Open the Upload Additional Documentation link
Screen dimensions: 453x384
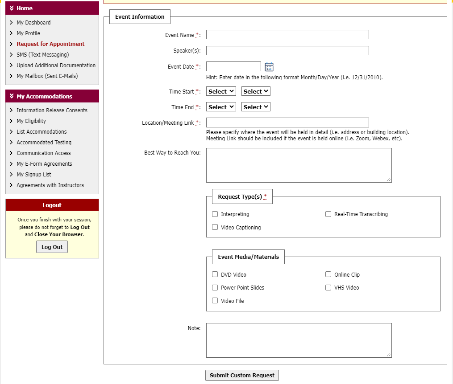pyautogui.click(x=56, y=65)
